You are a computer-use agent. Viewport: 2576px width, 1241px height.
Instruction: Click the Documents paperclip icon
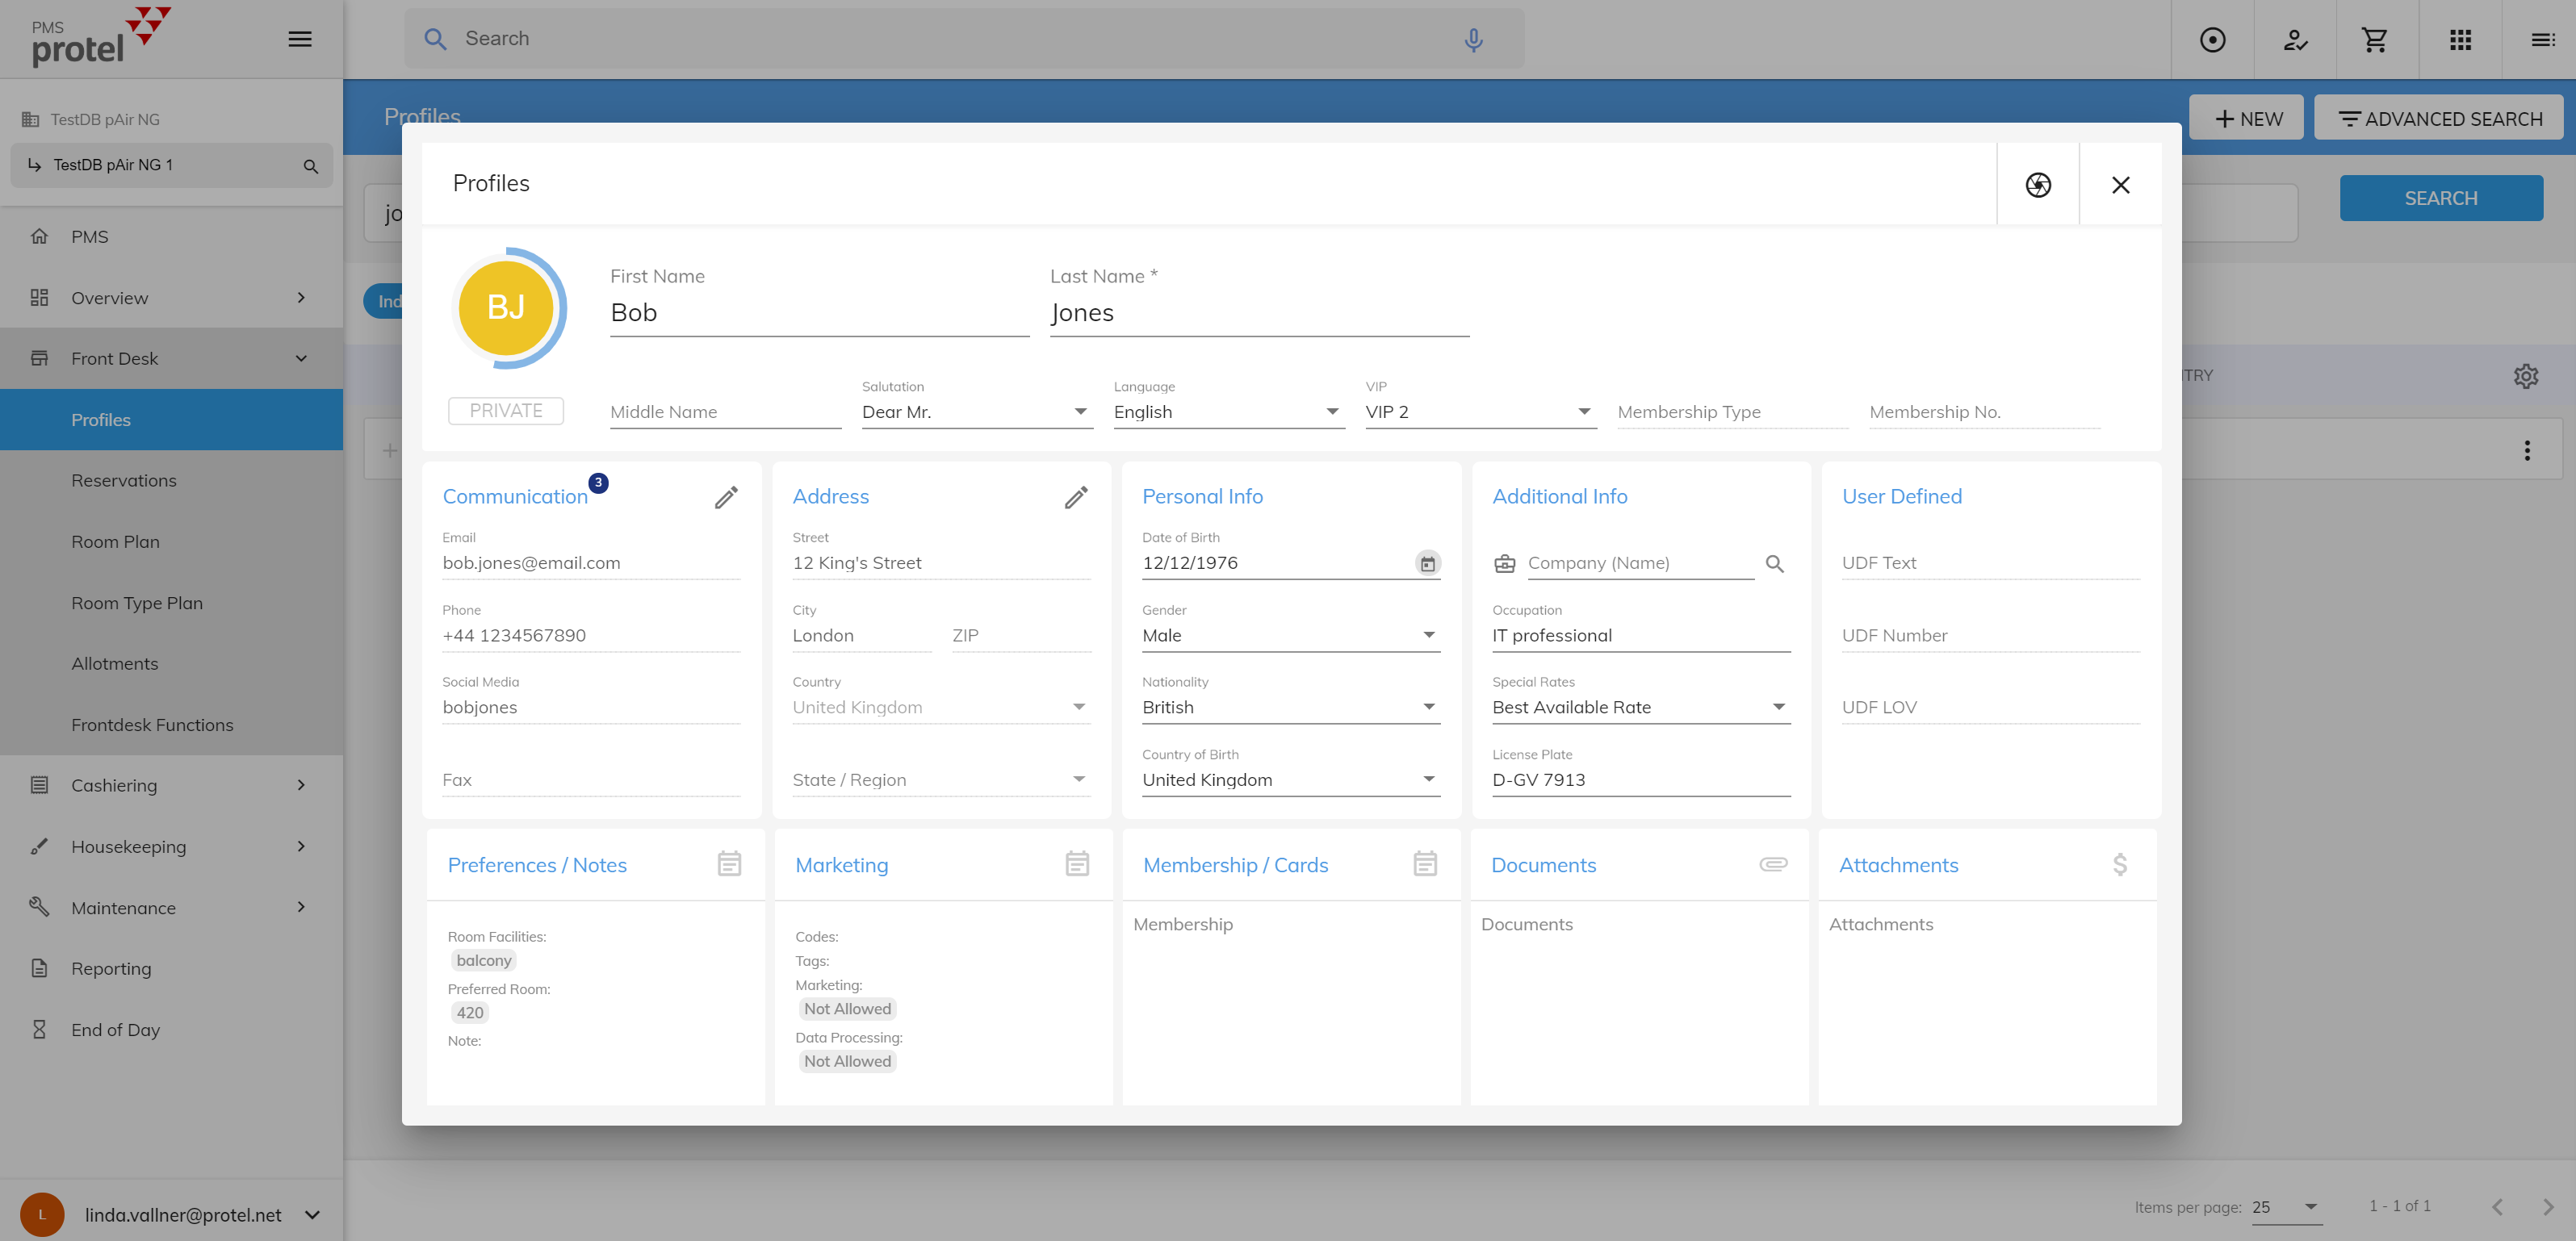(x=1773, y=864)
